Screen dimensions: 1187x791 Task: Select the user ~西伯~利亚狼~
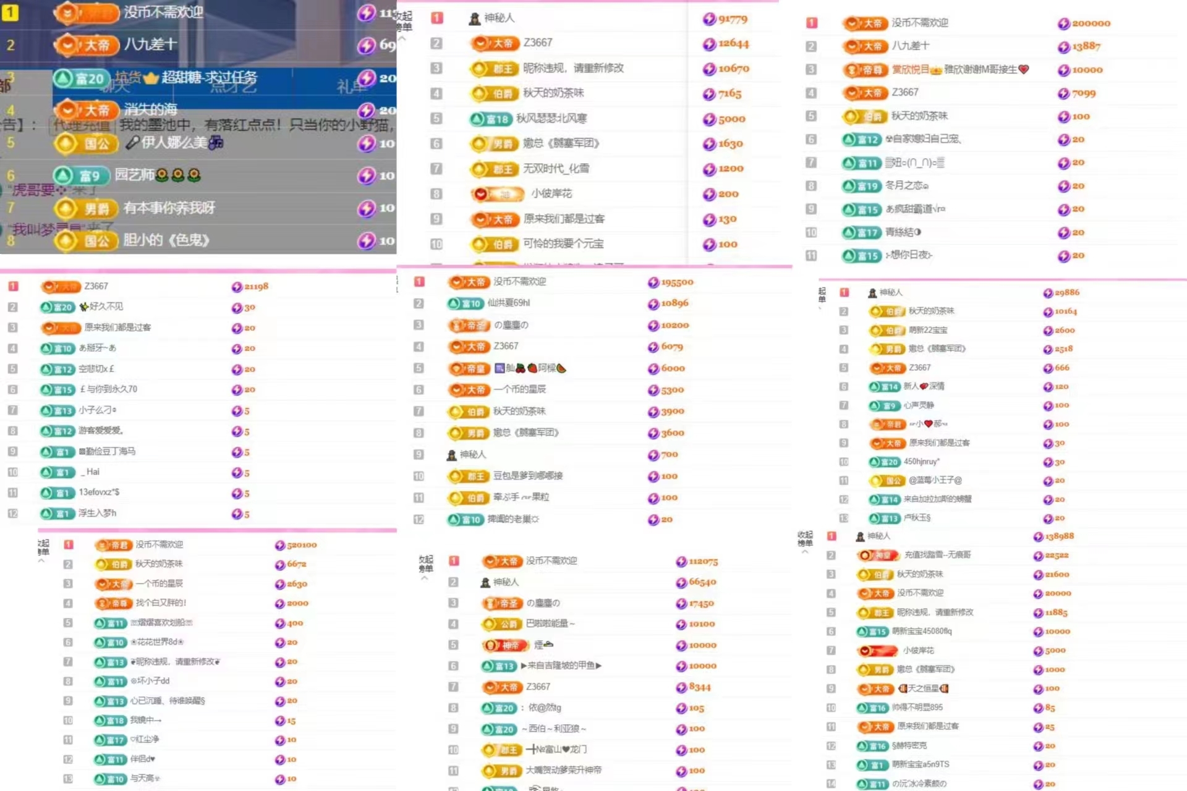pos(554,729)
